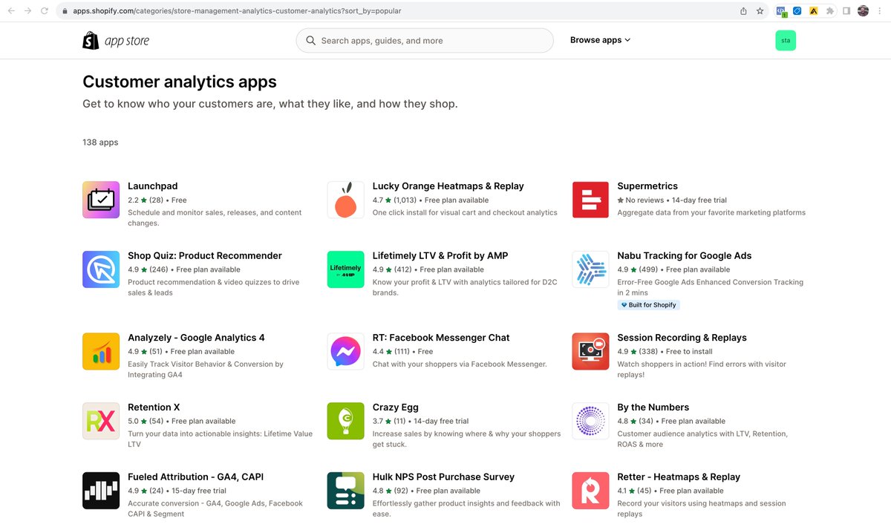This screenshot has width=891, height=527.
Task: Click Customer analytics apps heading
Action: (x=180, y=82)
